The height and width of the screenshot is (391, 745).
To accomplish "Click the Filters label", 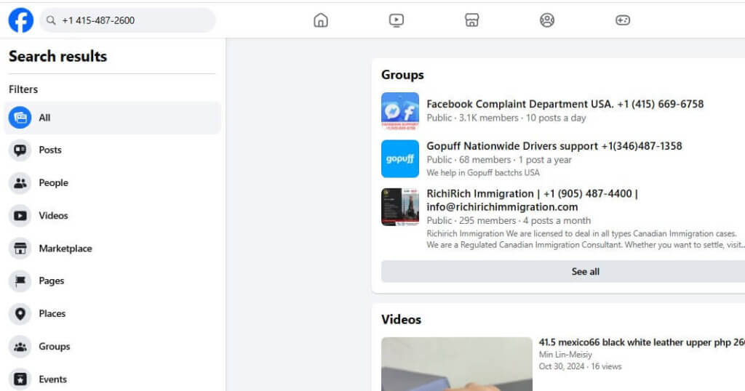I will 23,89.
